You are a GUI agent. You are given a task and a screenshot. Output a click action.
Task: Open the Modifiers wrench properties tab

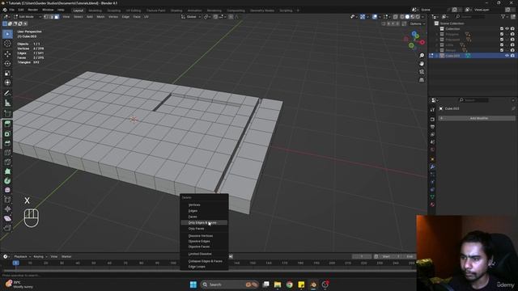coord(432,167)
